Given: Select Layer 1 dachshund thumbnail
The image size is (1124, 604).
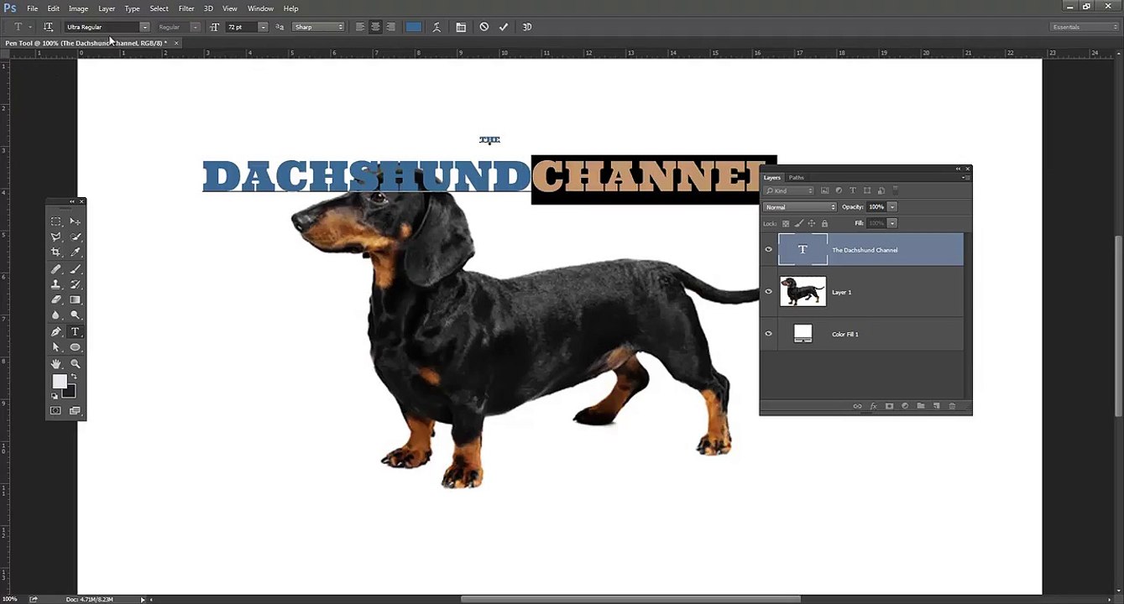Looking at the screenshot, I should point(802,292).
